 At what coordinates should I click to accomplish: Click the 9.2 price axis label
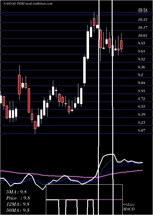[x=140, y=75]
